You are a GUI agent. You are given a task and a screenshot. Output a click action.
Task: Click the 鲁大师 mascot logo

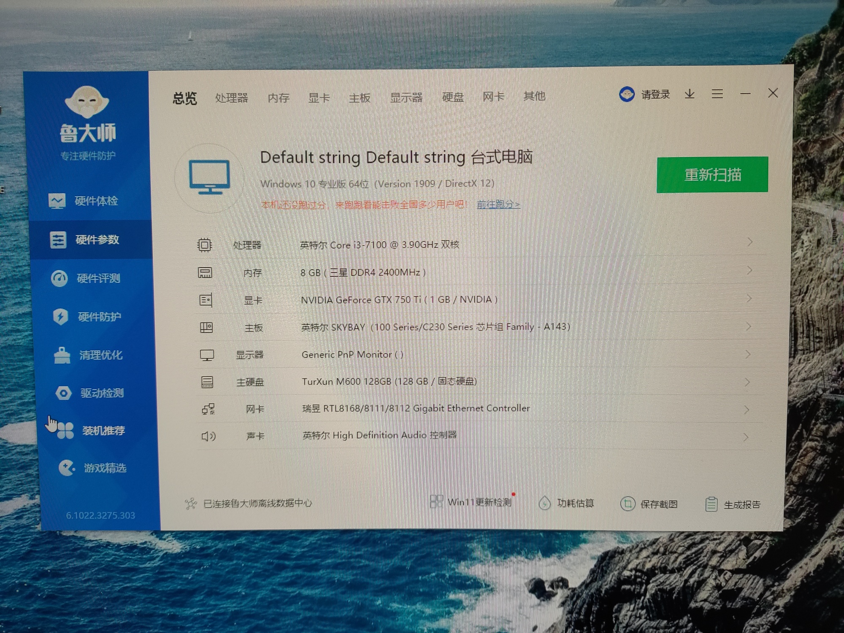(x=87, y=102)
